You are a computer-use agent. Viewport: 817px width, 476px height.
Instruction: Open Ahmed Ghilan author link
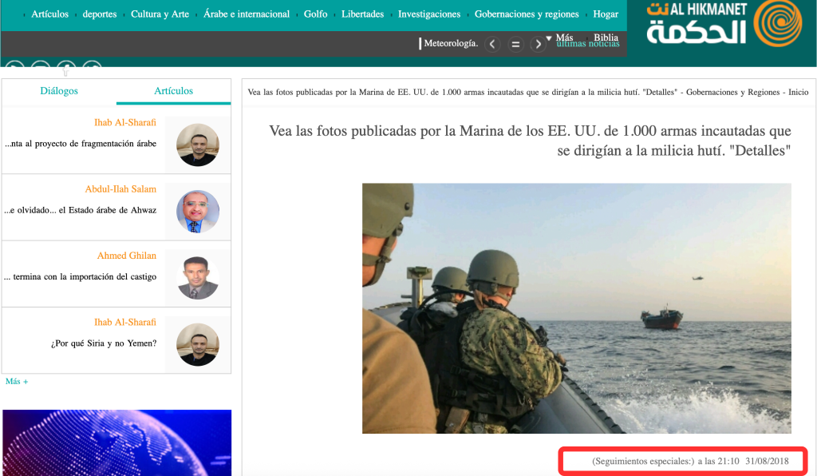pyautogui.click(x=127, y=256)
